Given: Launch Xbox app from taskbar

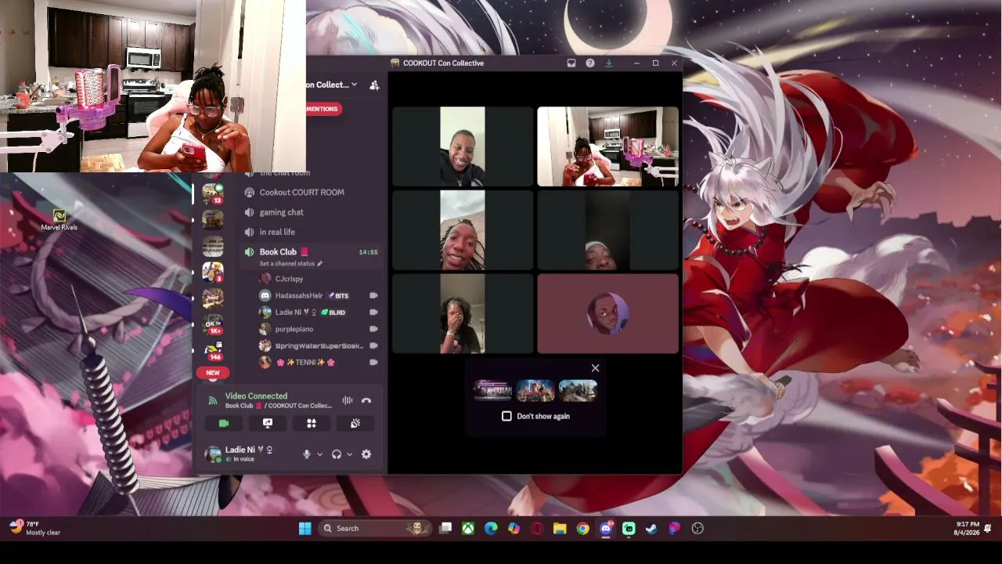Looking at the screenshot, I should [x=468, y=529].
